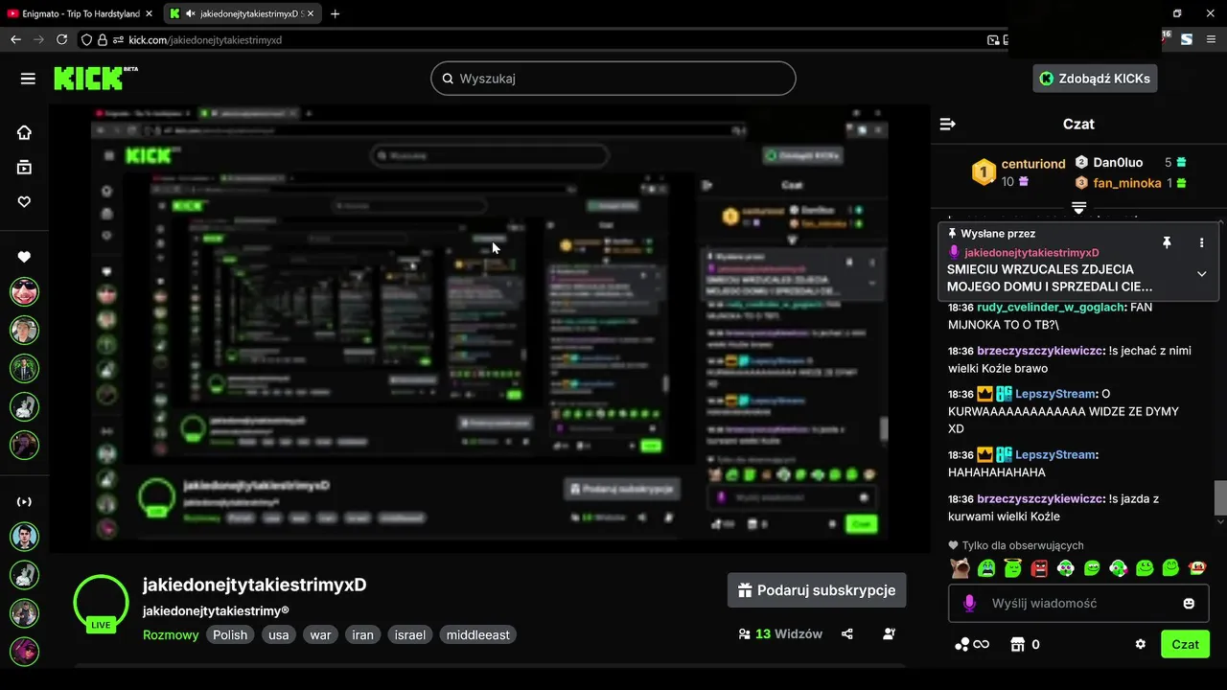Image resolution: width=1227 pixels, height=690 pixels.
Task: Send message with green Czat button
Action: coord(1185,644)
